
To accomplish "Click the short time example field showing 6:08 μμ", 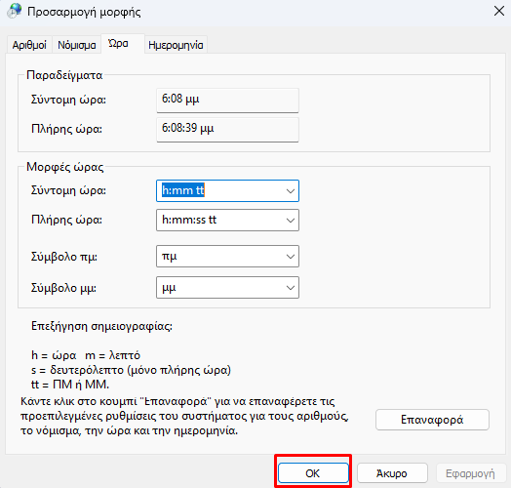I will pyautogui.click(x=227, y=101).
